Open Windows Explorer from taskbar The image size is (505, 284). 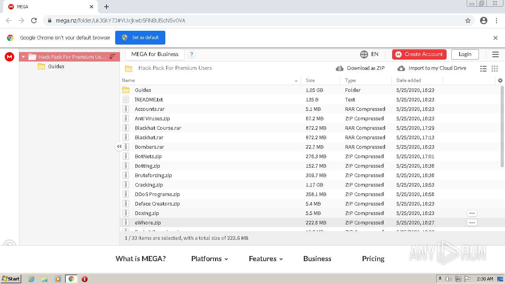(45, 279)
